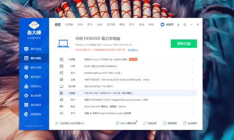Expand the 电池 row chevron

pos(193,107)
